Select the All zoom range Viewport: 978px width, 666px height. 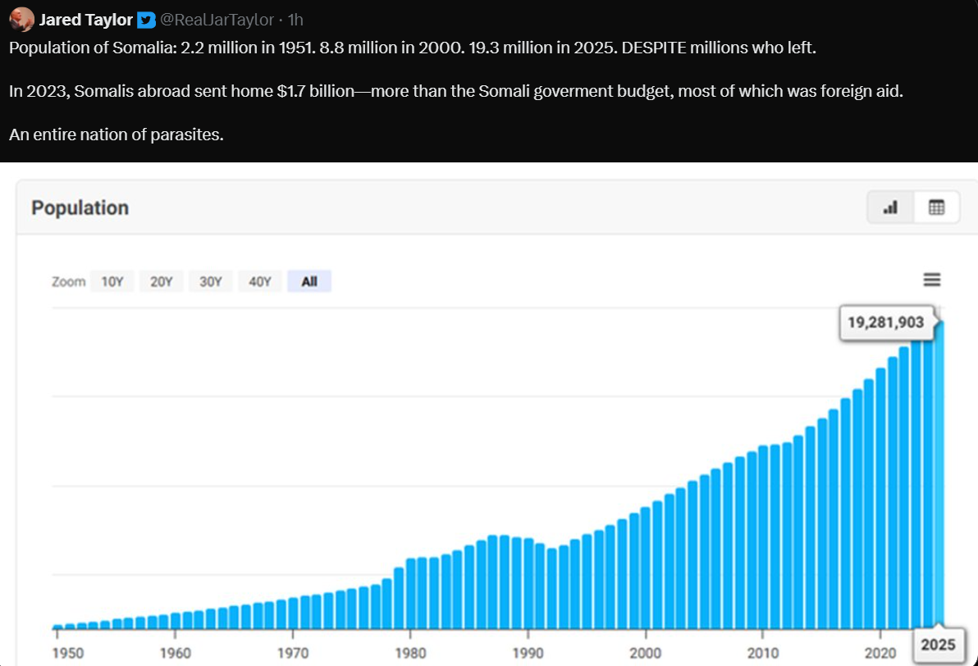point(309,282)
